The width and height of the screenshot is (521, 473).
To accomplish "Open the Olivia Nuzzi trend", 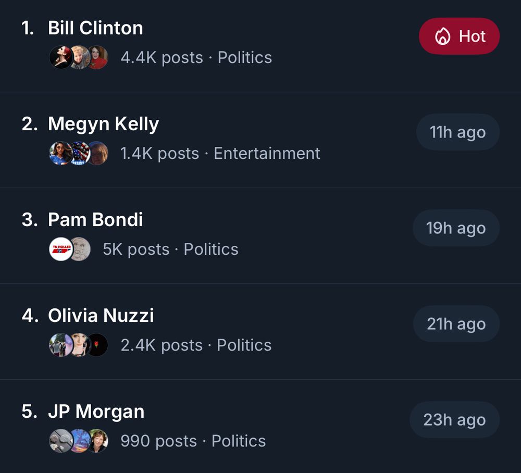I will coord(102,316).
